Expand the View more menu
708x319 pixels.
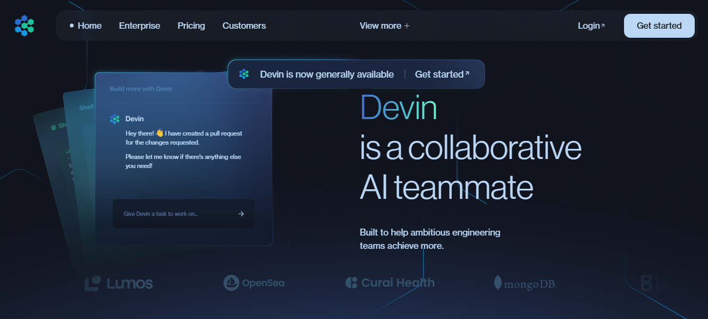pos(385,26)
